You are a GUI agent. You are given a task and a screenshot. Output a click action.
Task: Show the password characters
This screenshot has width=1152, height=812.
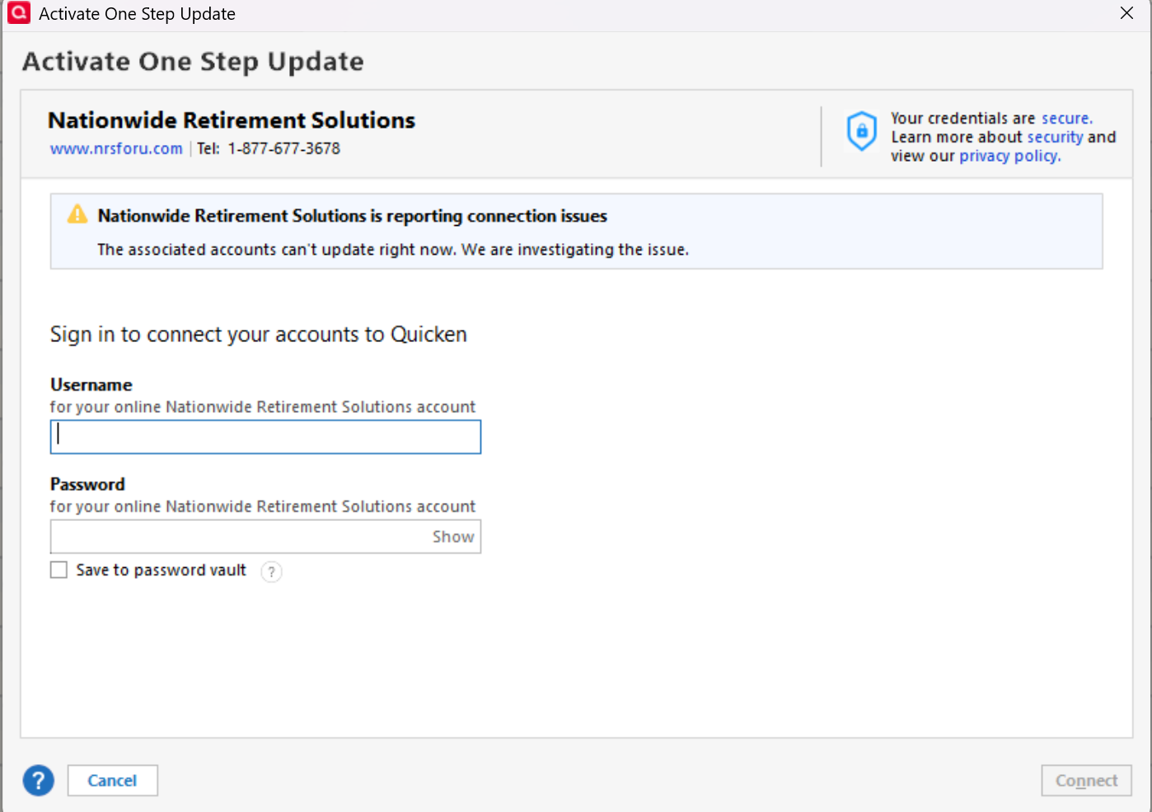coord(453,537)
